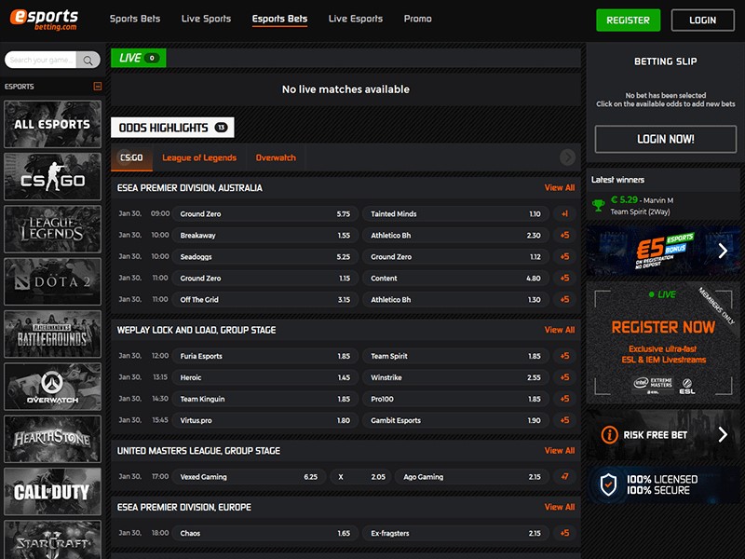
Task: Switch to League of Legends odds tab
Action: point(199,157)
